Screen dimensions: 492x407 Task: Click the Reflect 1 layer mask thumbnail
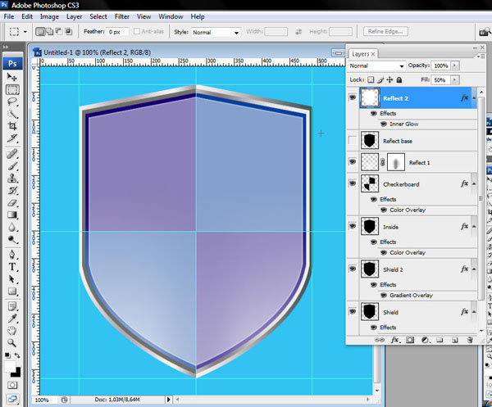coord(396,162)
